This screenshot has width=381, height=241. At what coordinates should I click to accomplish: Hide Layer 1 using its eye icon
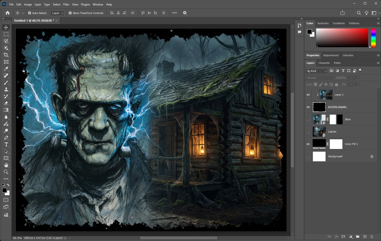click(308, 95)
